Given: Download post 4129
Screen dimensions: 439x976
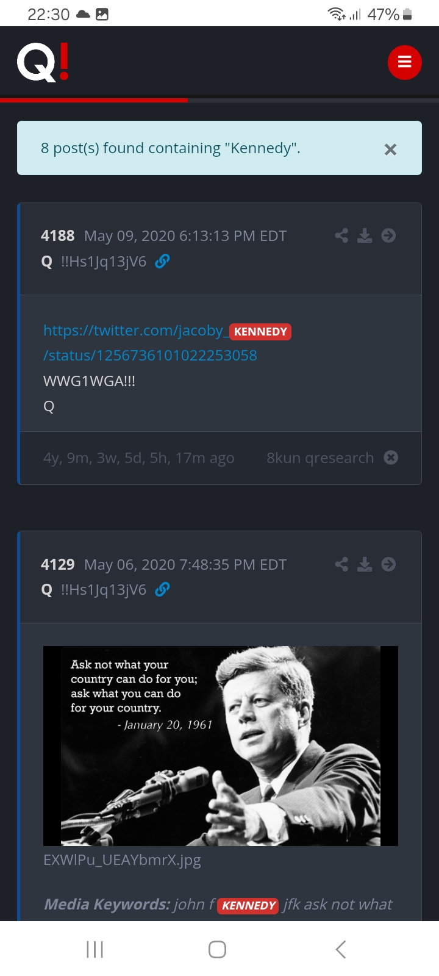Looking at the screenshot, I should click(x=365, y=564).
